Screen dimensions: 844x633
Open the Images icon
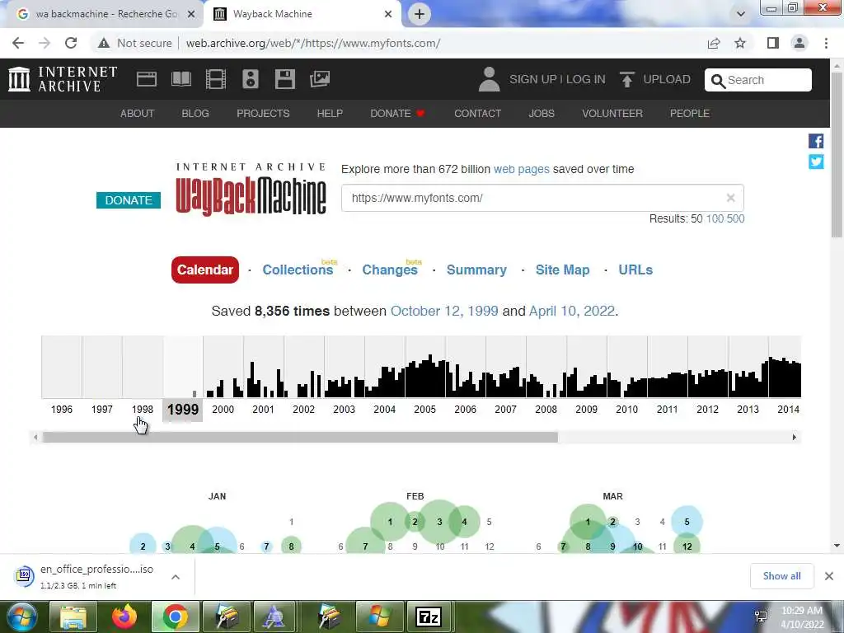click(320, 79)
